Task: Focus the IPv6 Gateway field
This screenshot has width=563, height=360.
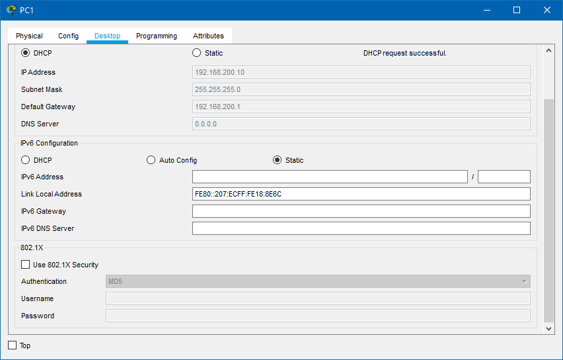Action: pyautogui.click(x=361, y=211)
